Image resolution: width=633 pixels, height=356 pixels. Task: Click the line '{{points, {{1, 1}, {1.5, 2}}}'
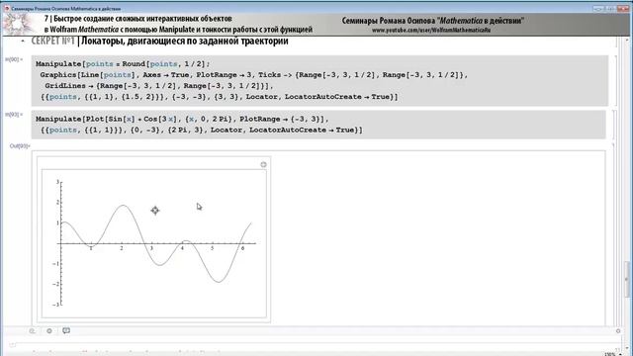(220, 97)
